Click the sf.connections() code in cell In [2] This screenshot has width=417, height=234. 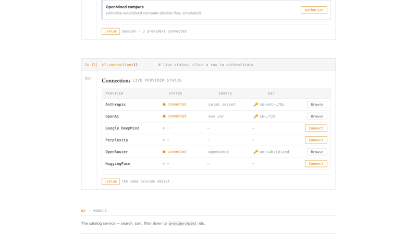pos(120,64)
